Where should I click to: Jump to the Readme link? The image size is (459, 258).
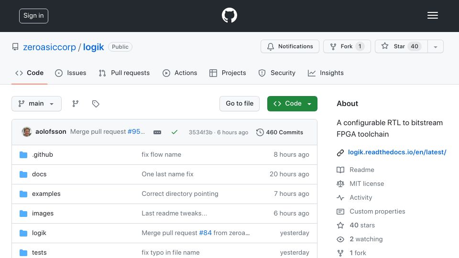click(x=362, y=170)
